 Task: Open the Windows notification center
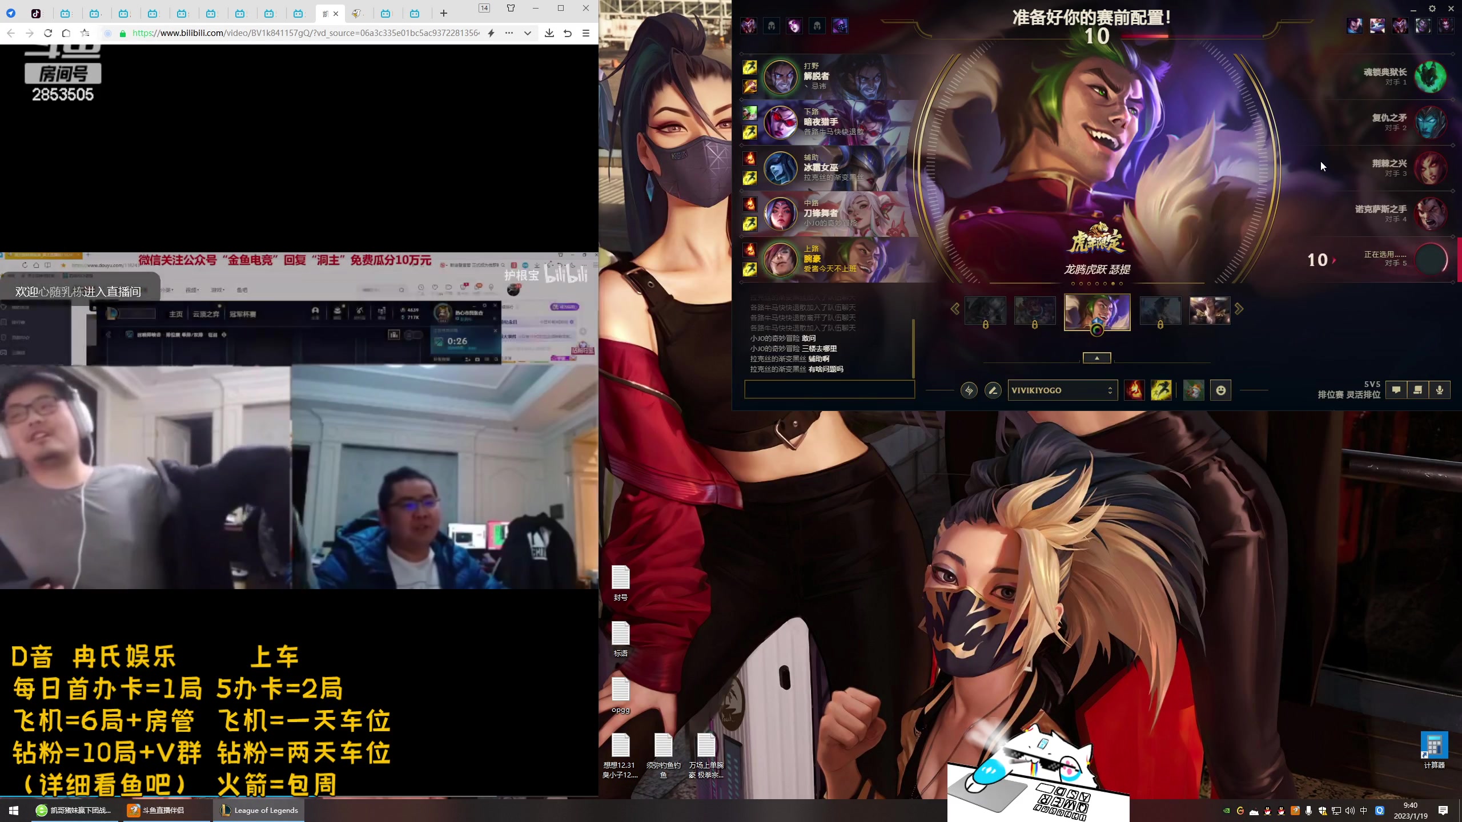pos(1443,811)
